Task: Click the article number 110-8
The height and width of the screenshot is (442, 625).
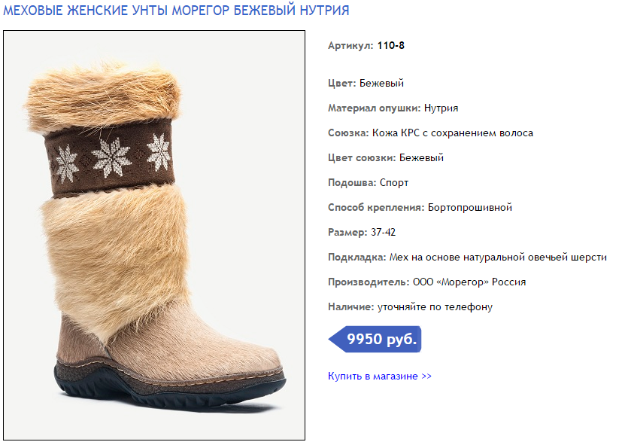Action: [x=391, y=45]
